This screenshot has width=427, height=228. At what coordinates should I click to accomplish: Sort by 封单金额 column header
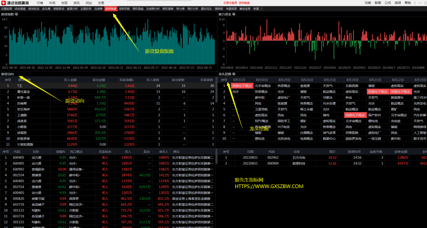[x=401, y=152]
